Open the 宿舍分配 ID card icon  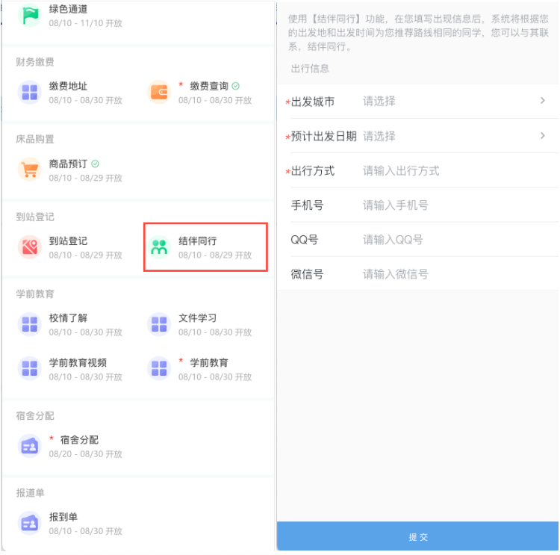30,446
